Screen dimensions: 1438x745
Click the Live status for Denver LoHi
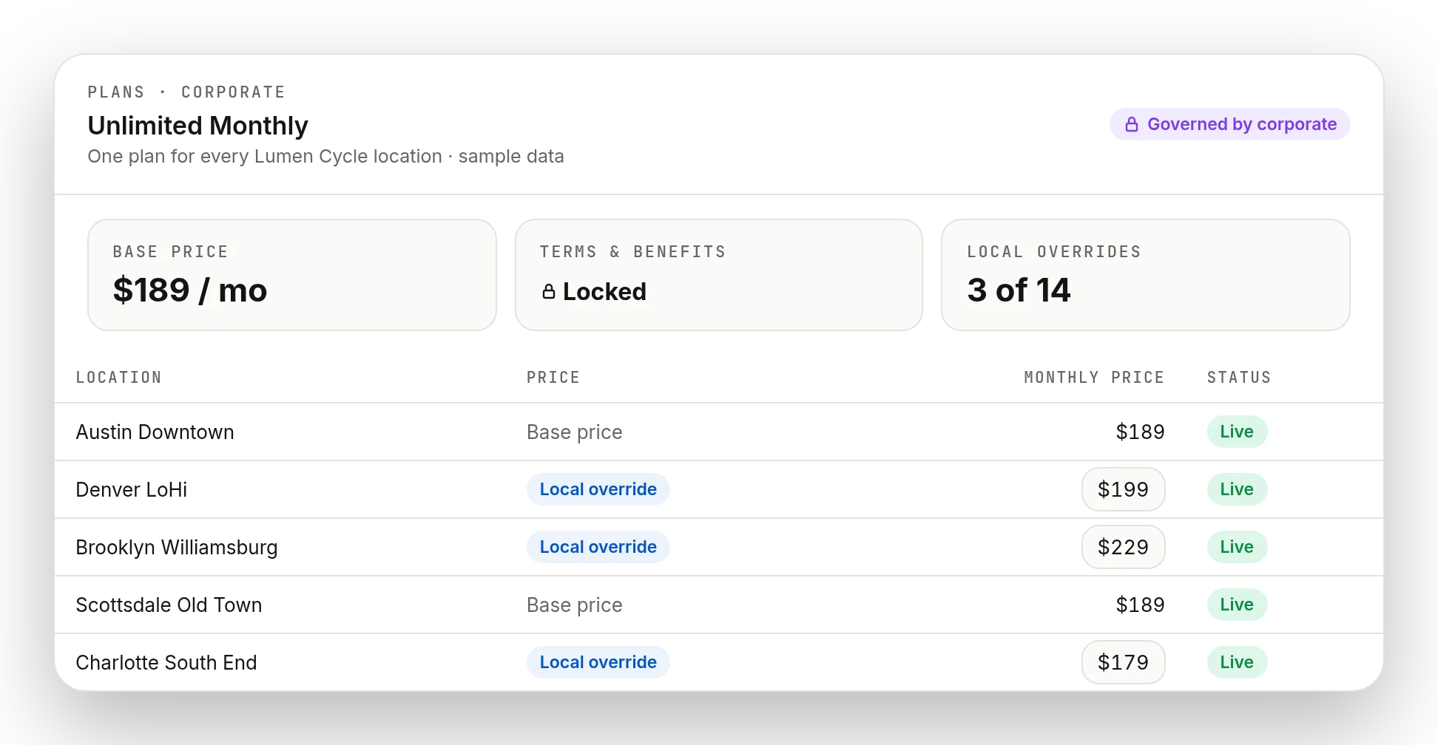[x=1237, y=489]
